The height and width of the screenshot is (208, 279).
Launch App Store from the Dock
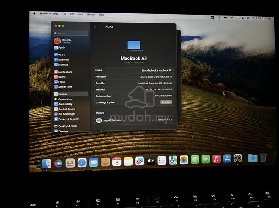(227, 158)
